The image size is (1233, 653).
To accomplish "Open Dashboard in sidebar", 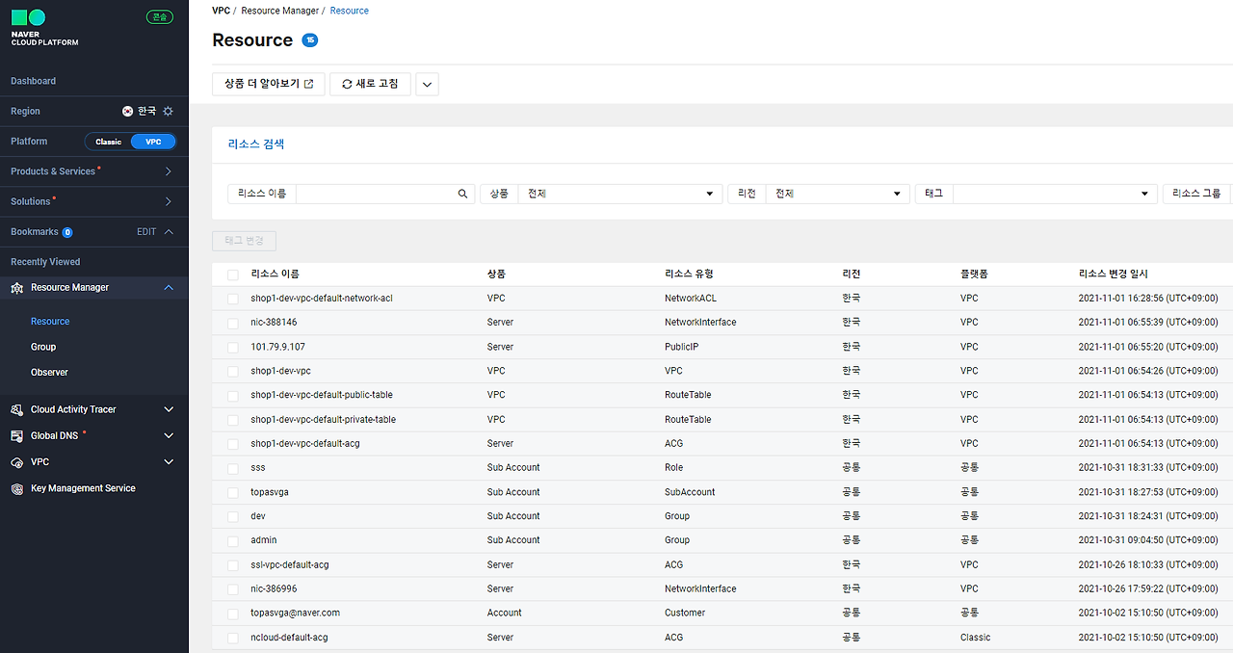I will pos(34,81).
